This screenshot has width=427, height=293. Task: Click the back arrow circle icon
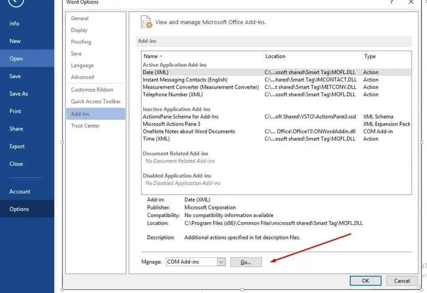[16, 3]
